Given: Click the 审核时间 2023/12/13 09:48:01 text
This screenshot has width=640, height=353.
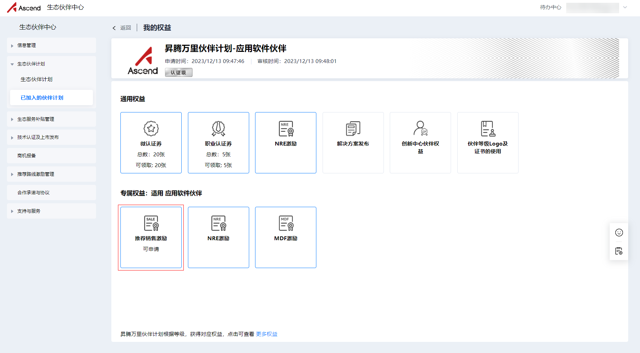Looking at the screenshot, I should pyautogui.click(x=297, y=61).
